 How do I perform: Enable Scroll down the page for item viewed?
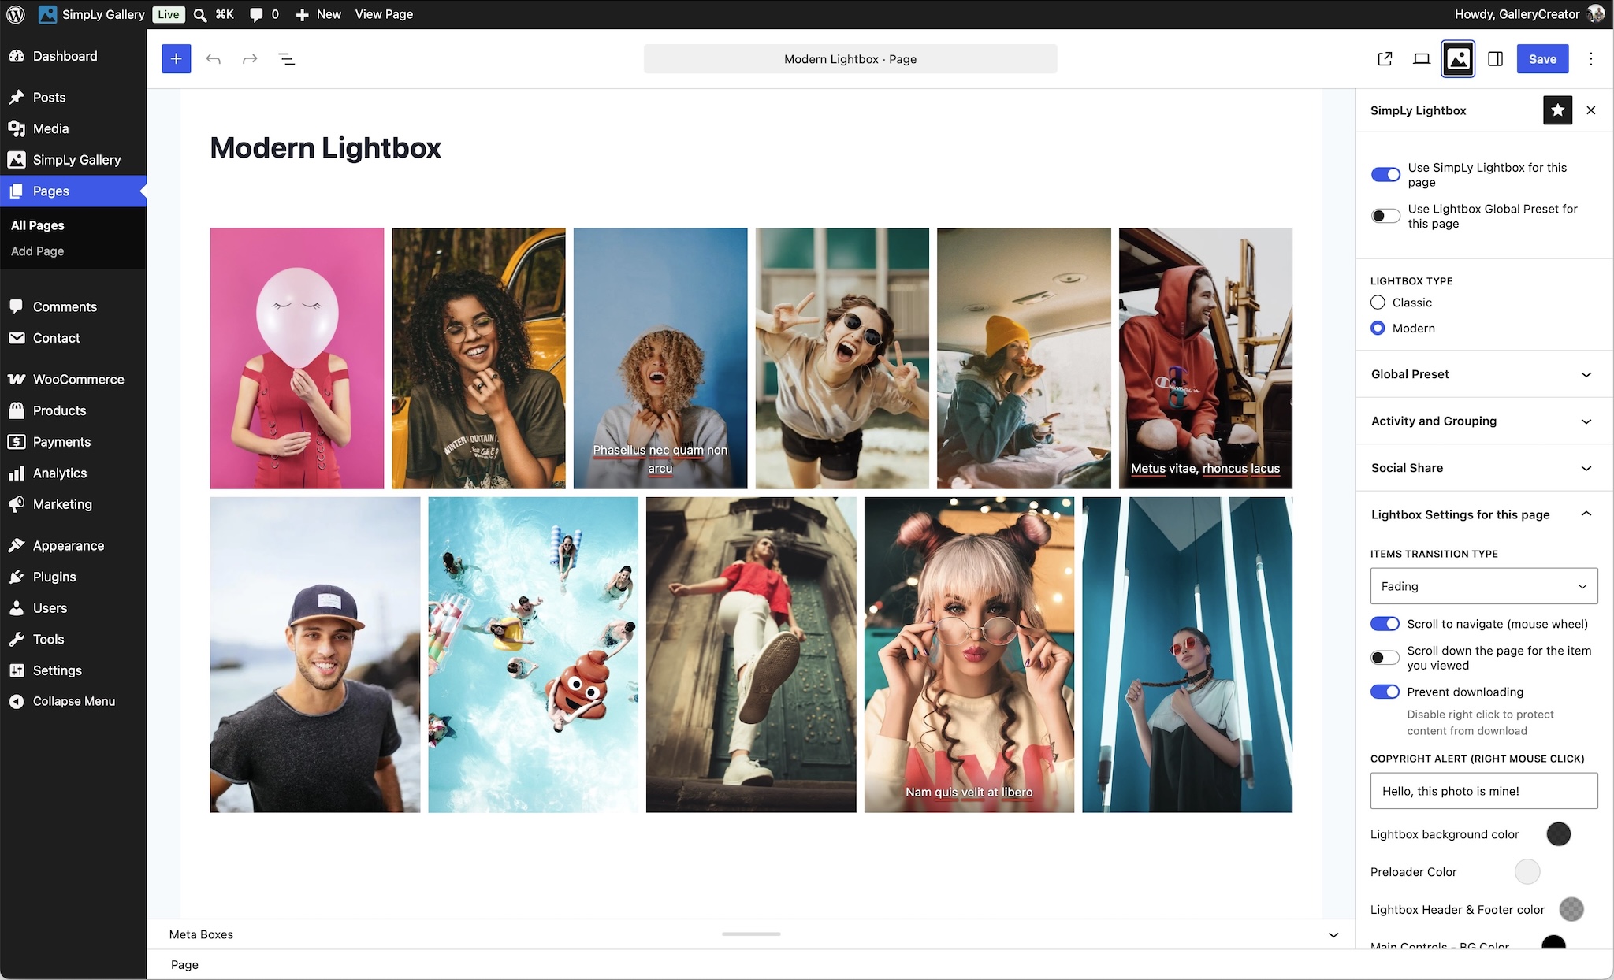point(1385,658)
